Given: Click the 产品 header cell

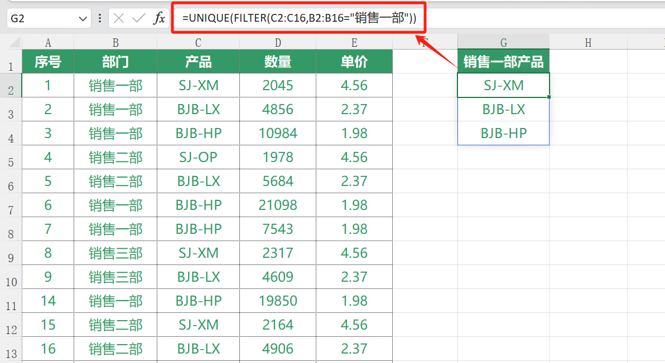Looking at the screenshot, I should click(198, 62).
